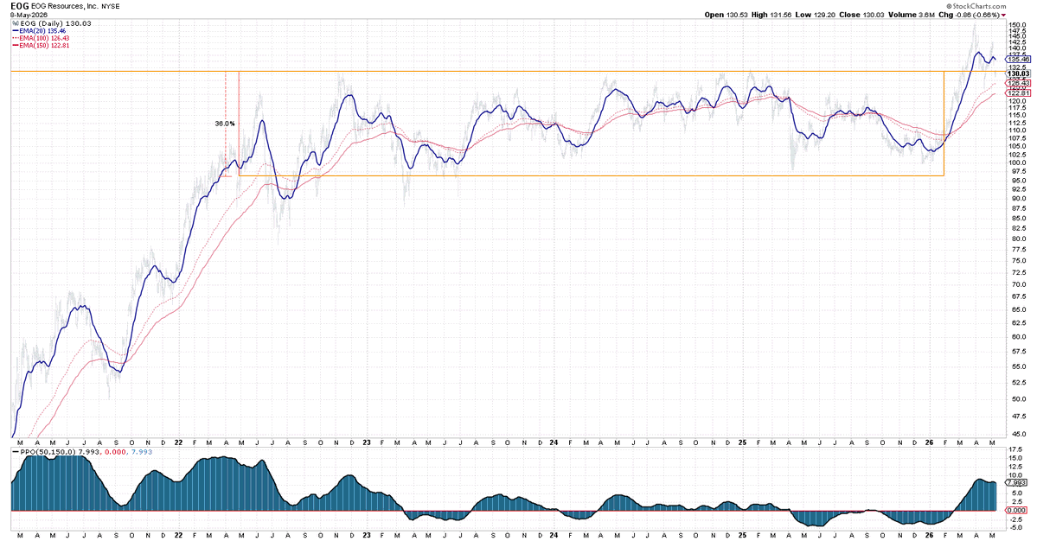This screenshot has width=1037, height=541.
Task: Click the 122.81 price tag on axis
Action: [x=1019, y=93]
